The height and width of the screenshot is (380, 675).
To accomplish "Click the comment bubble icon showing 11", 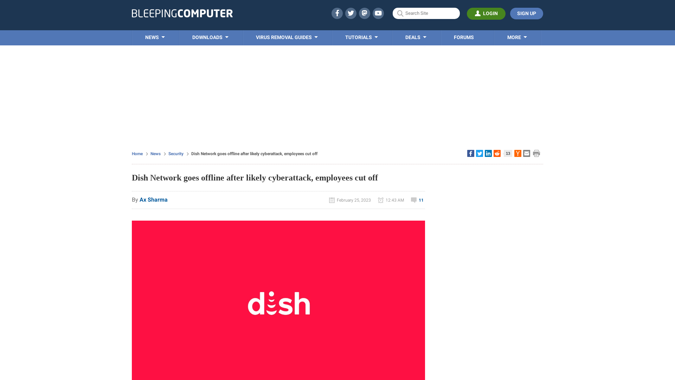I will point(413,200).
